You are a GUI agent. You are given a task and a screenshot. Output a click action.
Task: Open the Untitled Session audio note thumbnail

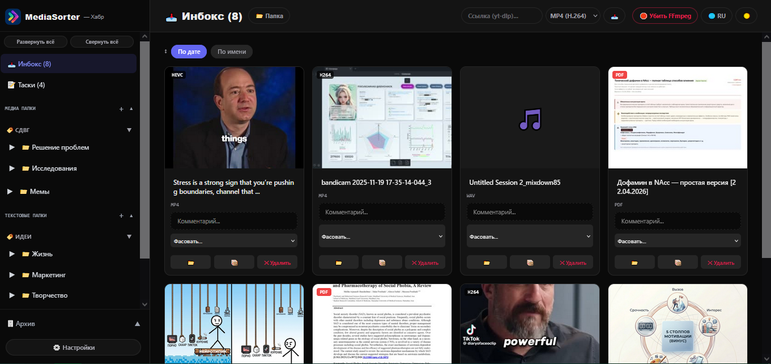click(x=530, y=117)
